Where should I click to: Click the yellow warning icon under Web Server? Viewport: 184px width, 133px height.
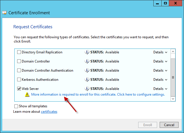(x=27, y=94)
